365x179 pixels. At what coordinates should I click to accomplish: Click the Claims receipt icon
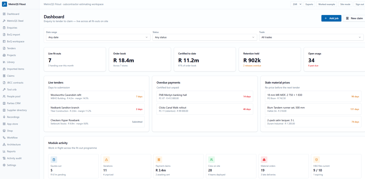tap(4, 76)
